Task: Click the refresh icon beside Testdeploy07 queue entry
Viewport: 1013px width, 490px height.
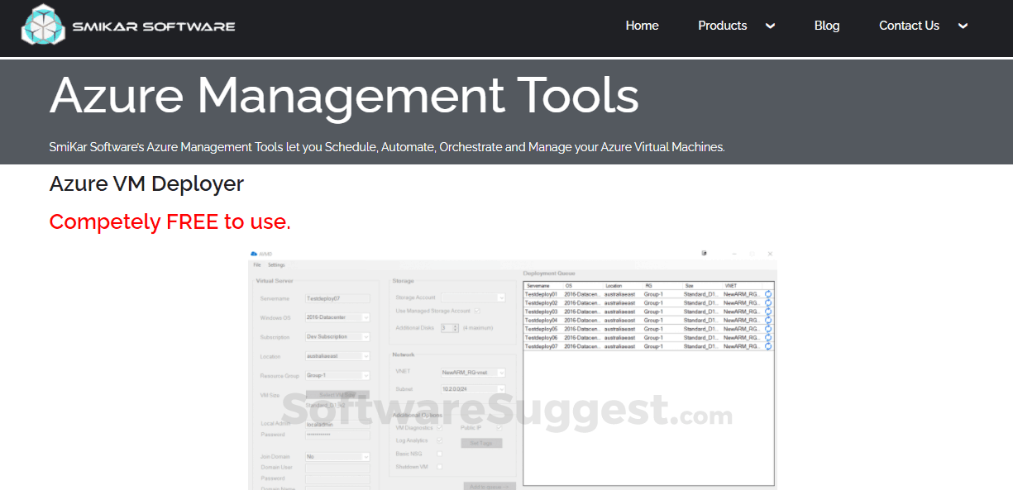Action: click(767, 345)
